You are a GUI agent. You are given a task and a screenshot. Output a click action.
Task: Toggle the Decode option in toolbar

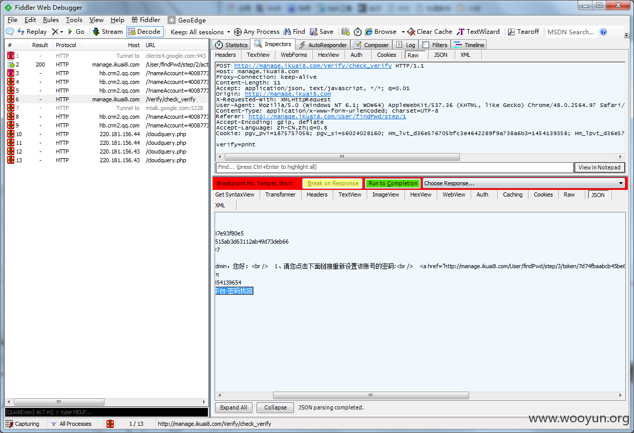point(145,32)
